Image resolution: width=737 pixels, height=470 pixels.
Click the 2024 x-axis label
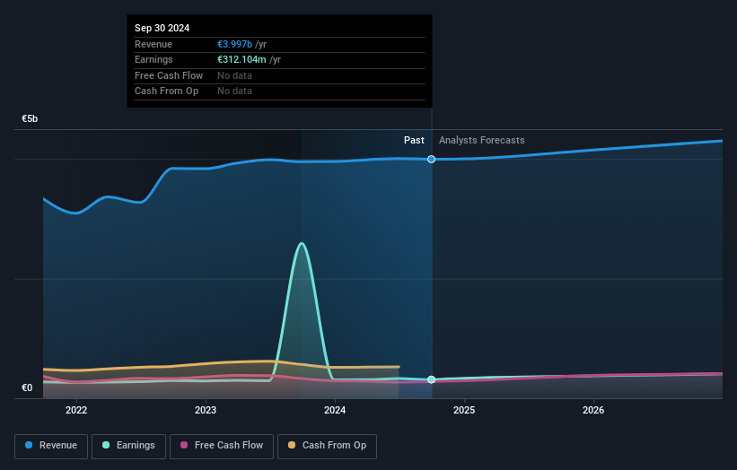click(x=335, y=410)
